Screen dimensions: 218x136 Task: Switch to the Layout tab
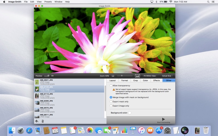pos(113,80)
